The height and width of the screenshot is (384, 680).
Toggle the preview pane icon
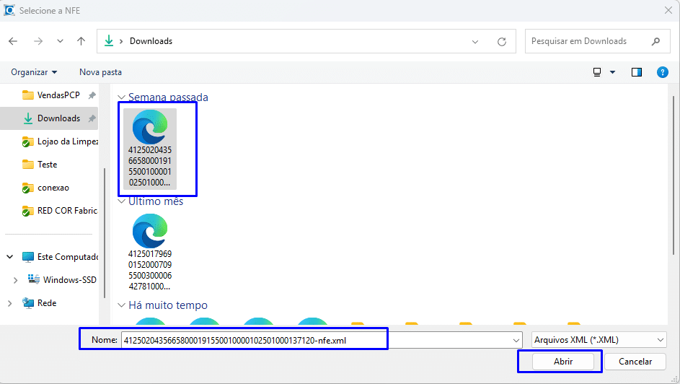[636, 72]
